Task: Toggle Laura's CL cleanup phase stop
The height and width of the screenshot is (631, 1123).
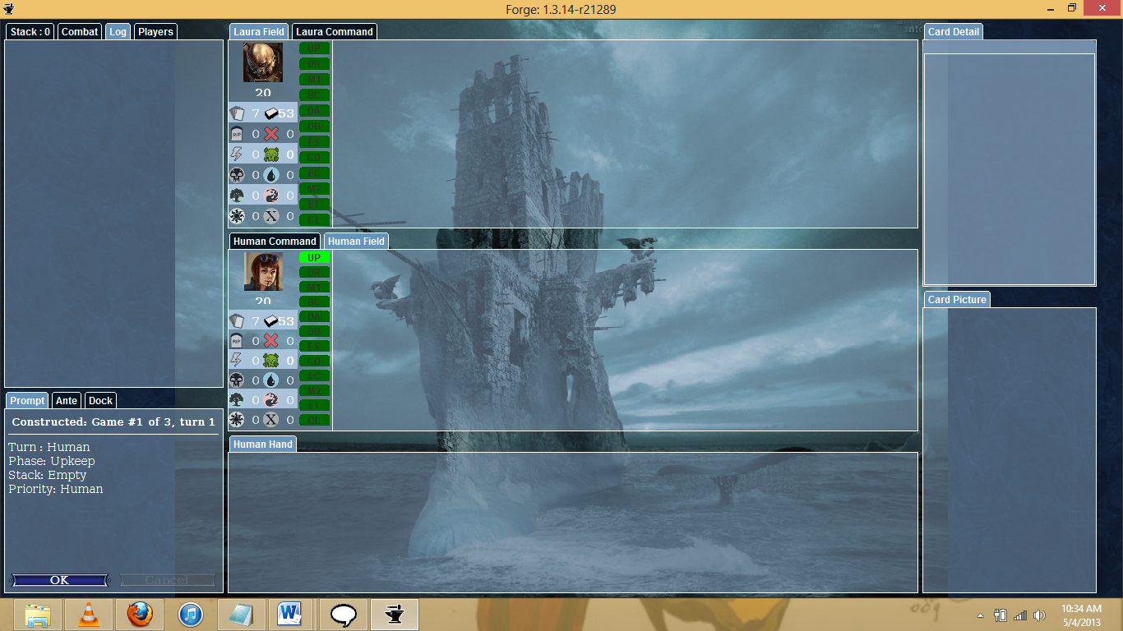Action: pyautogui.click(x=314, y=219)
